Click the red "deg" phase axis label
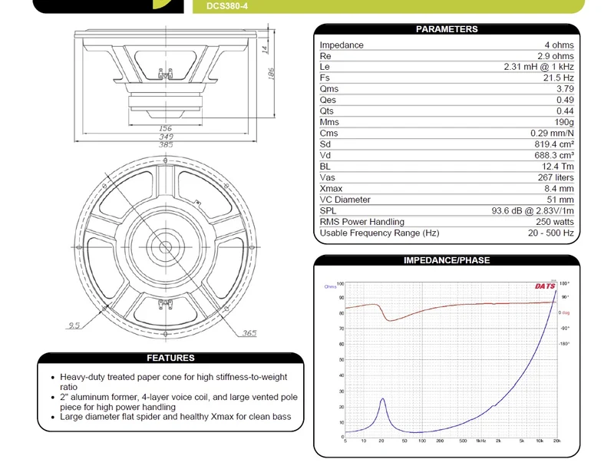 (x=566, y=312)
